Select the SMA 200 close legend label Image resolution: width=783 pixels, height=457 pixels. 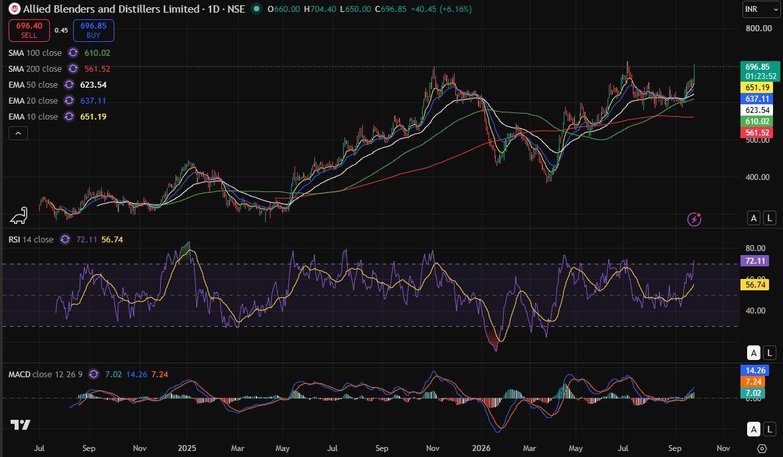tap(35, 69)
